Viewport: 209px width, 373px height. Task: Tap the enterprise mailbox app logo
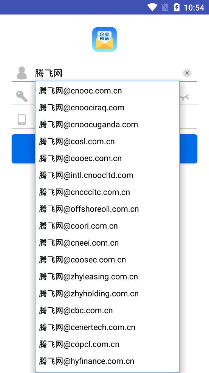[x=104, y=39]
